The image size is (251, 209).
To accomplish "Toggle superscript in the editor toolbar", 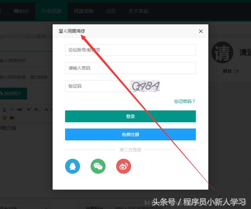I will click(29, 110).
